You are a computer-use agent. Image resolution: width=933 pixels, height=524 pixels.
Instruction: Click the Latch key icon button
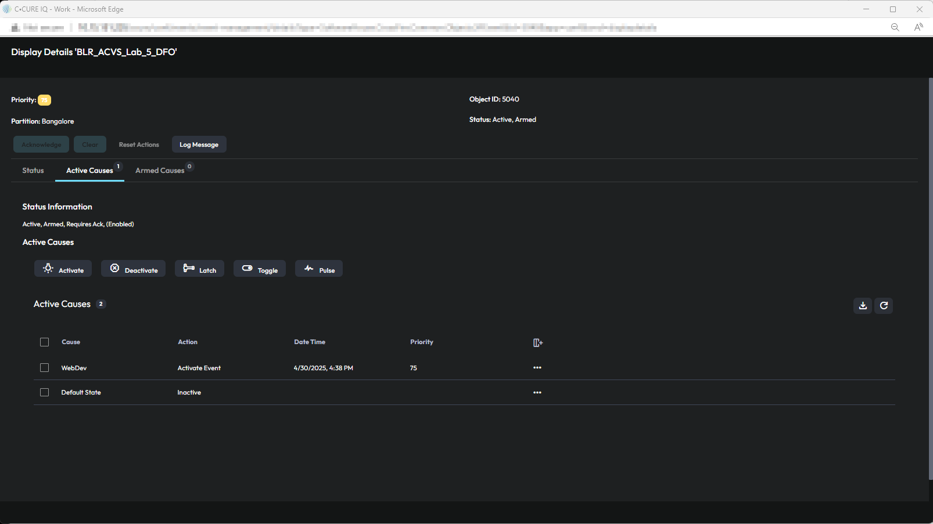[199, 269]
